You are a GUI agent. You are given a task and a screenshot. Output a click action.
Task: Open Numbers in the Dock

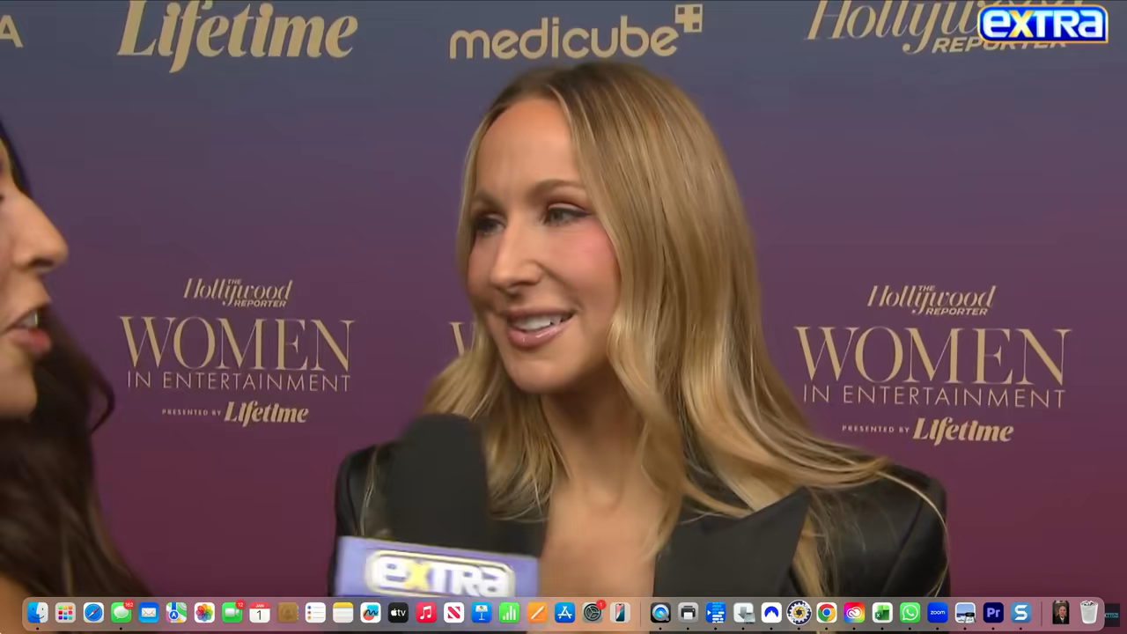[510, 613]
